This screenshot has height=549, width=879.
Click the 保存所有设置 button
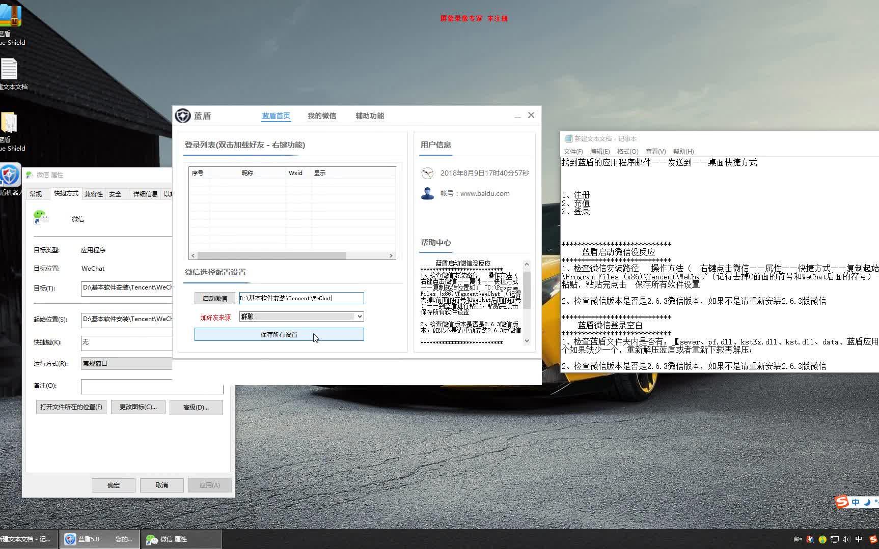point(279,334)
